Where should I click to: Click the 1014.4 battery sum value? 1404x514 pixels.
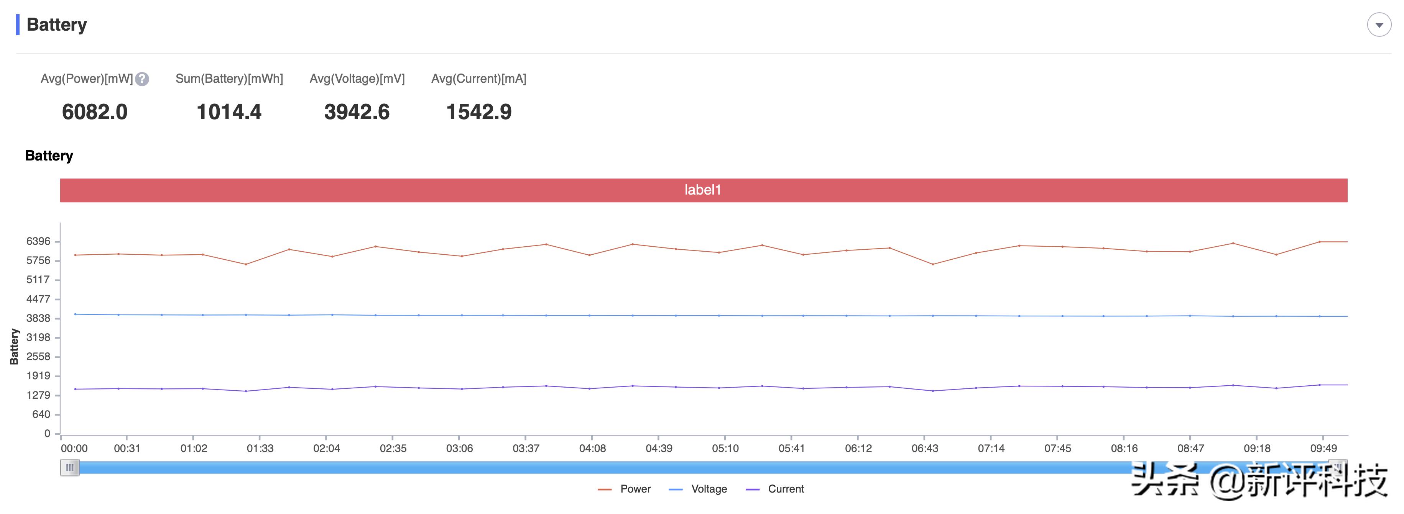(229, 112)
